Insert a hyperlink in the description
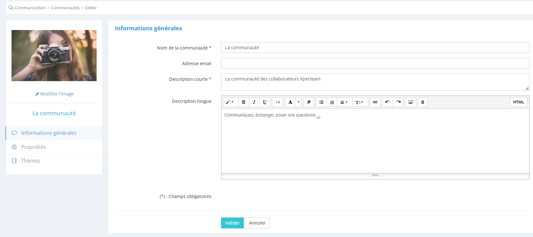The image size is (533, 237). (375, 102)
